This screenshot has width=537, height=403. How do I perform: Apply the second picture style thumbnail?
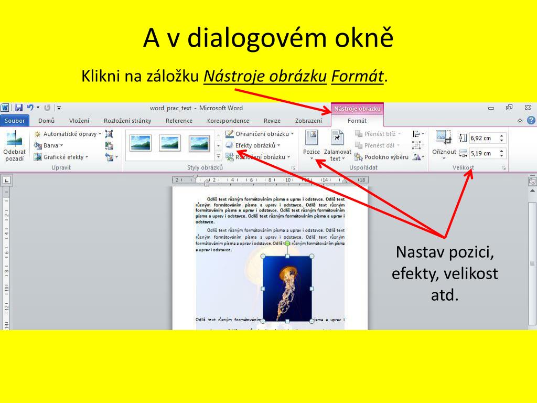[x=170, y=143]
